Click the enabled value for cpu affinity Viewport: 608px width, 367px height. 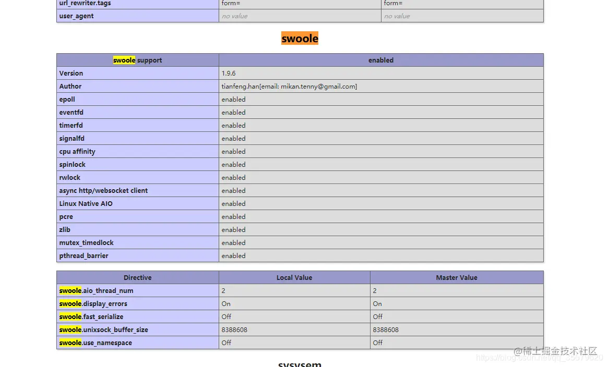[x=233, y=151]
